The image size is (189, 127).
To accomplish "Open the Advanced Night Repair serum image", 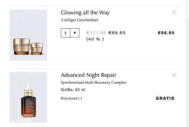I will [x=28, y=97].
